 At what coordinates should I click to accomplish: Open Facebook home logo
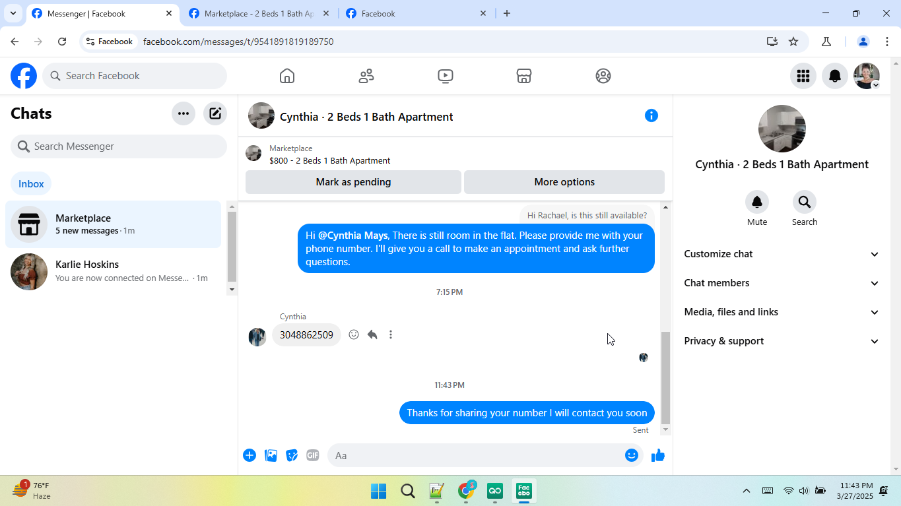coord(24,76)
